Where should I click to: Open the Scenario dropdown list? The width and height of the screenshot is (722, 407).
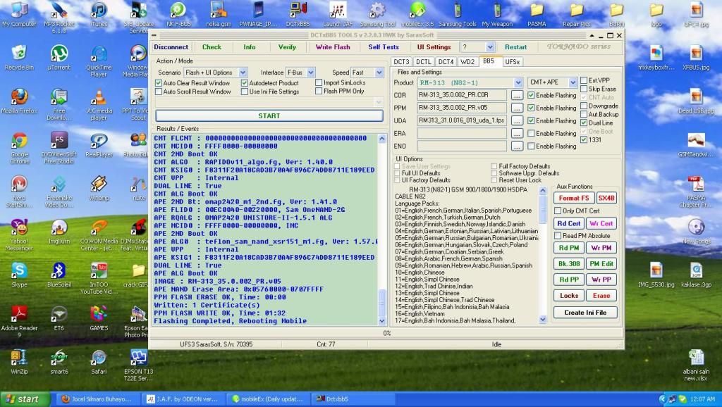click(243, 73)
